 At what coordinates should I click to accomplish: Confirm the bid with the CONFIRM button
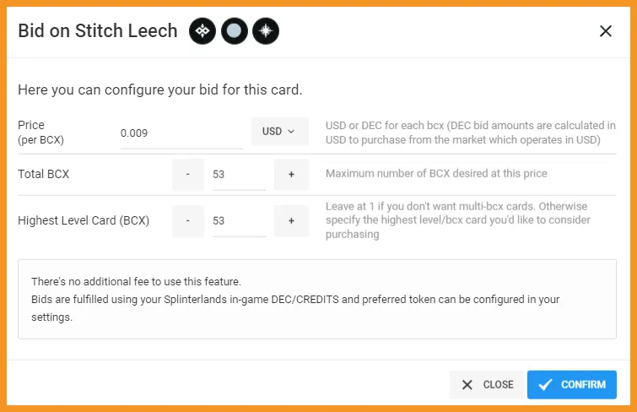click(x=571, y=384)
